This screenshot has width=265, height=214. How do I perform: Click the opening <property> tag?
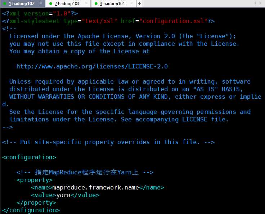click(35, 180)
